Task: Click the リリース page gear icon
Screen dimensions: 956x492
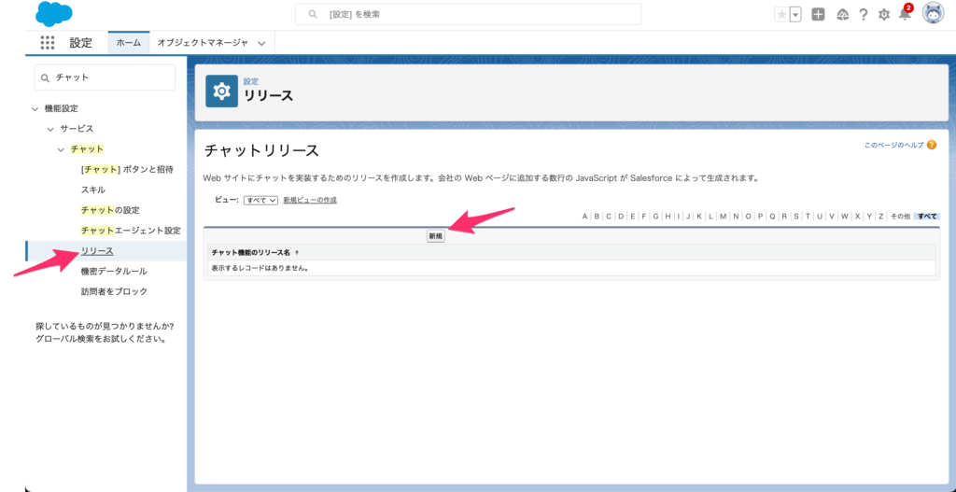Action: pos(221,91)
